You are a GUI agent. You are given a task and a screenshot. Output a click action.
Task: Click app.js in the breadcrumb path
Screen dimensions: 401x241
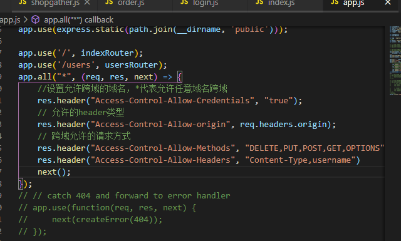point(10,19)
